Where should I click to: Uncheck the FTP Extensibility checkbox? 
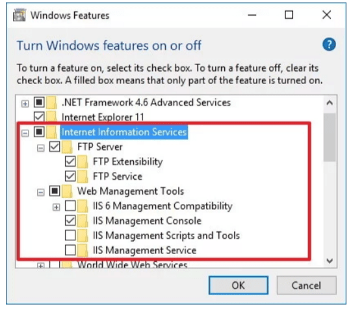coord(70,162)
